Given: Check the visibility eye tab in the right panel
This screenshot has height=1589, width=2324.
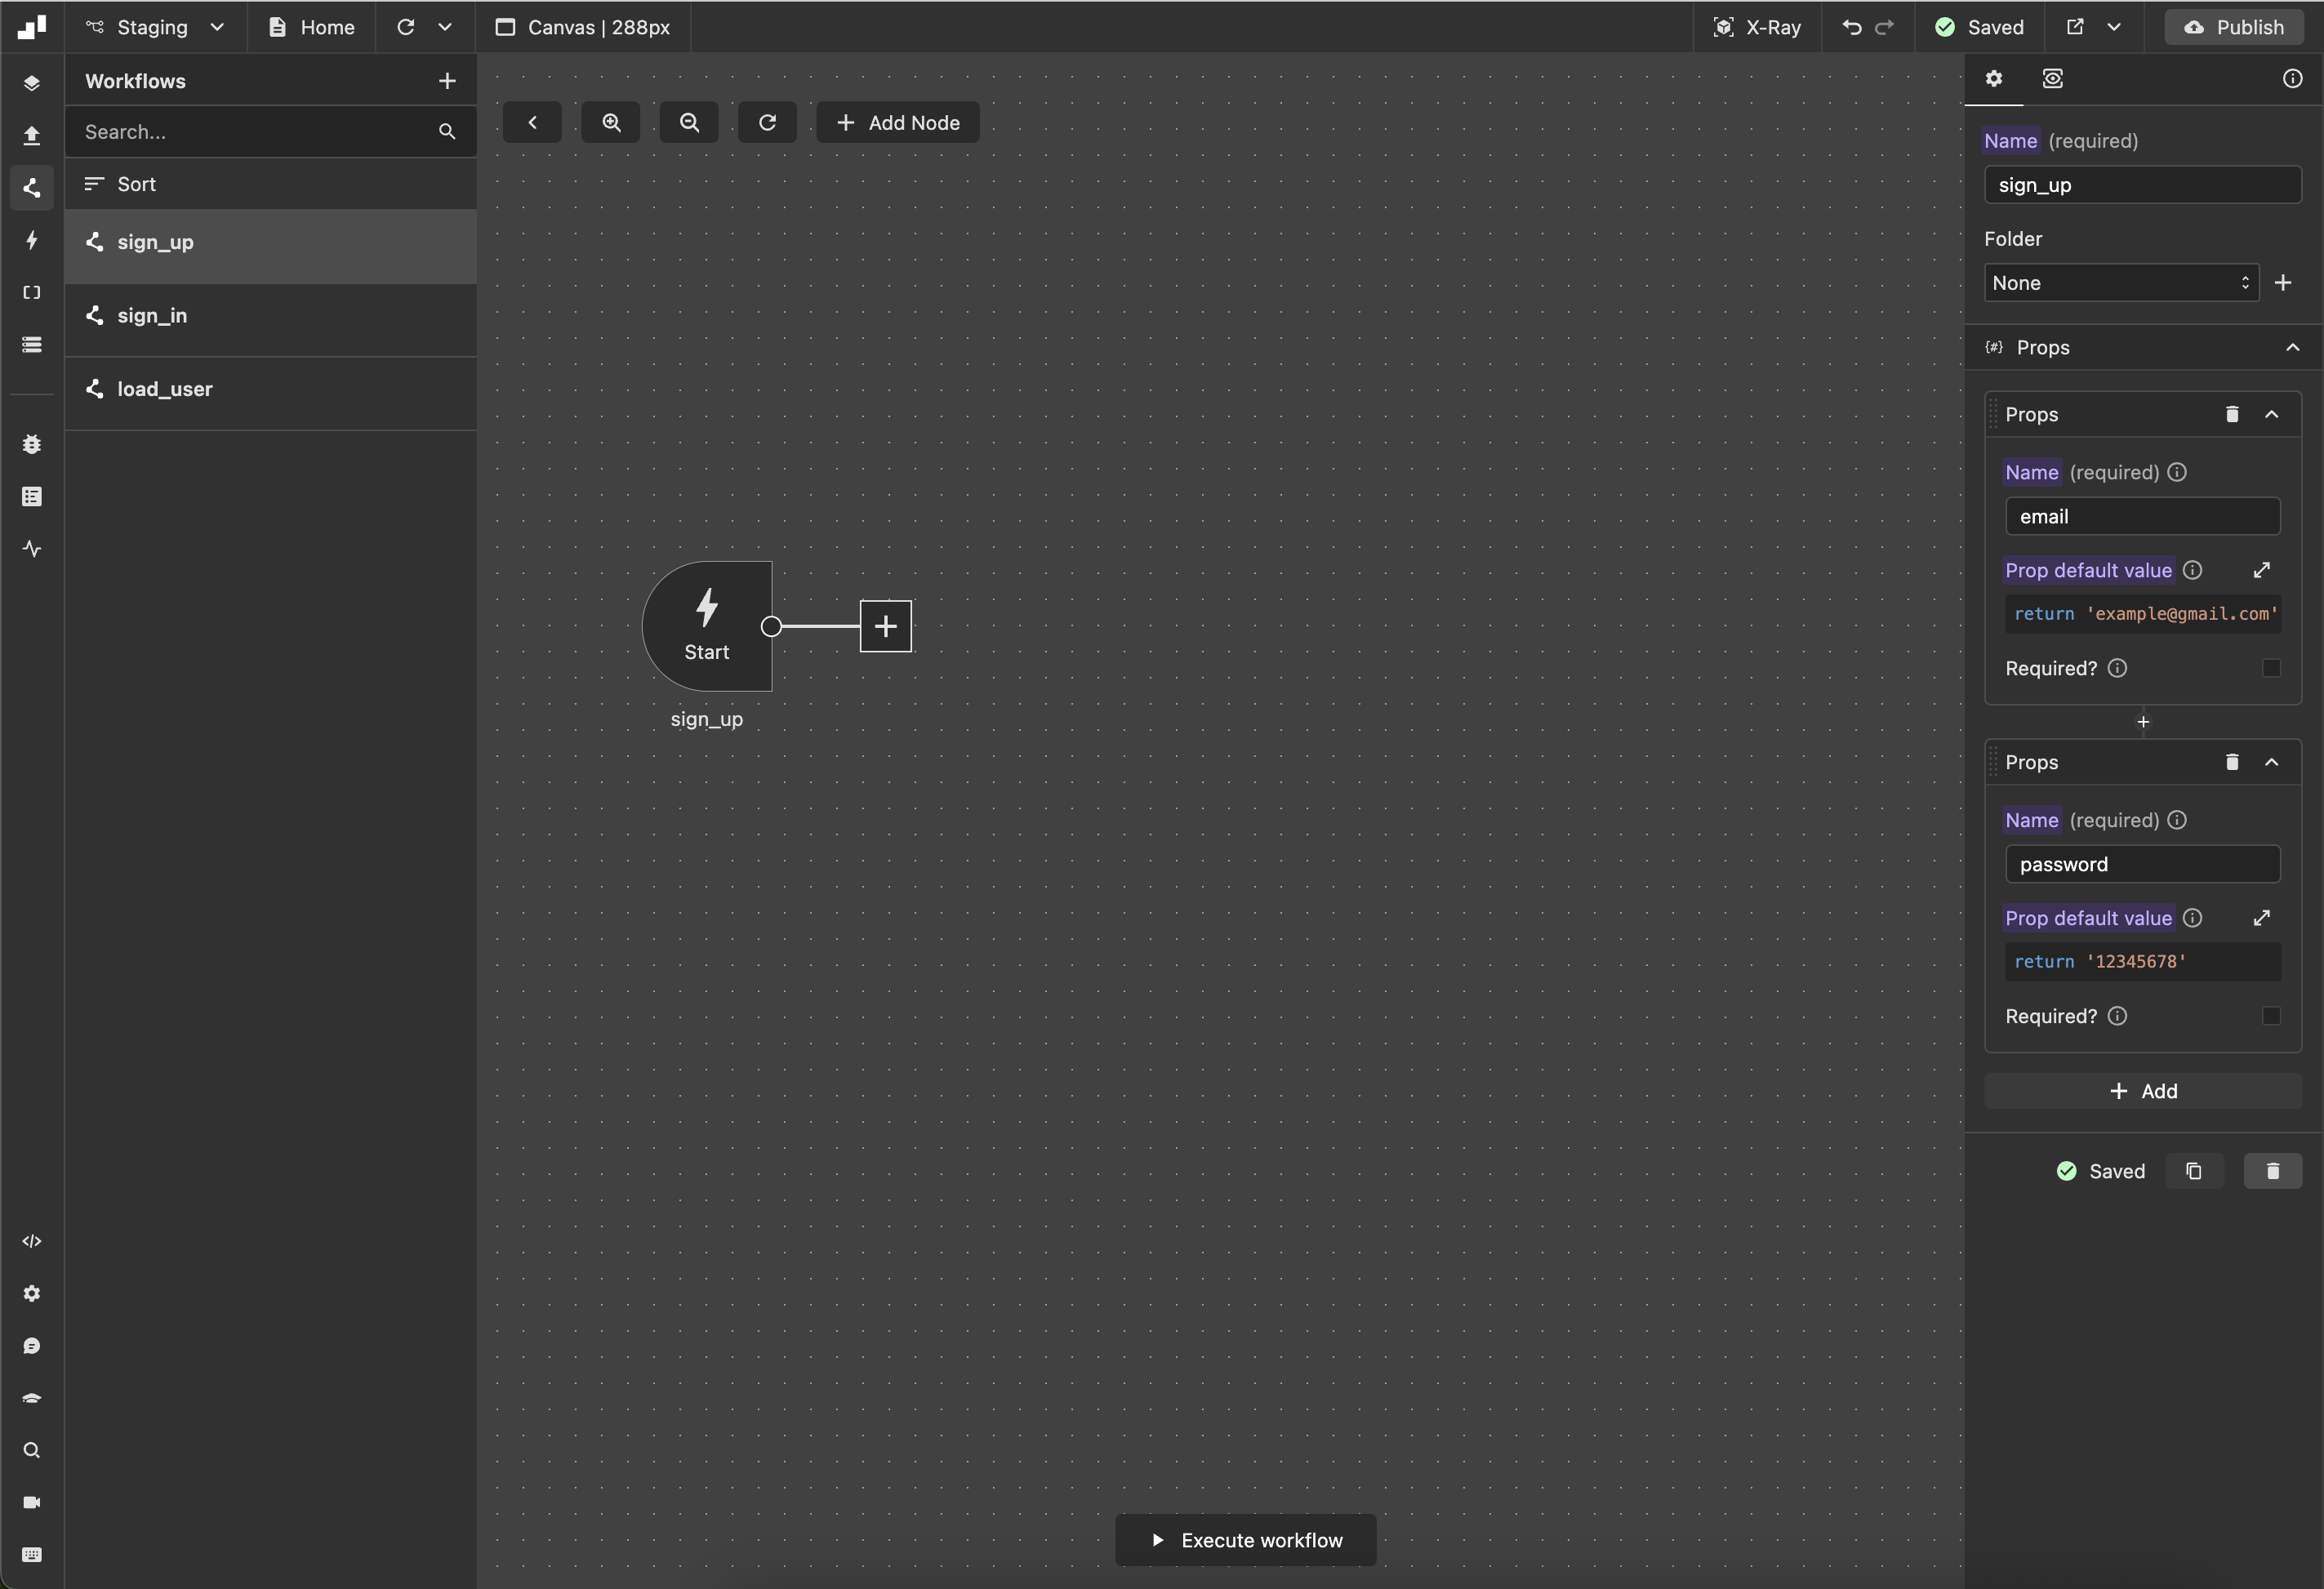Looking at the screenshot, I should tap(2053, 78).
